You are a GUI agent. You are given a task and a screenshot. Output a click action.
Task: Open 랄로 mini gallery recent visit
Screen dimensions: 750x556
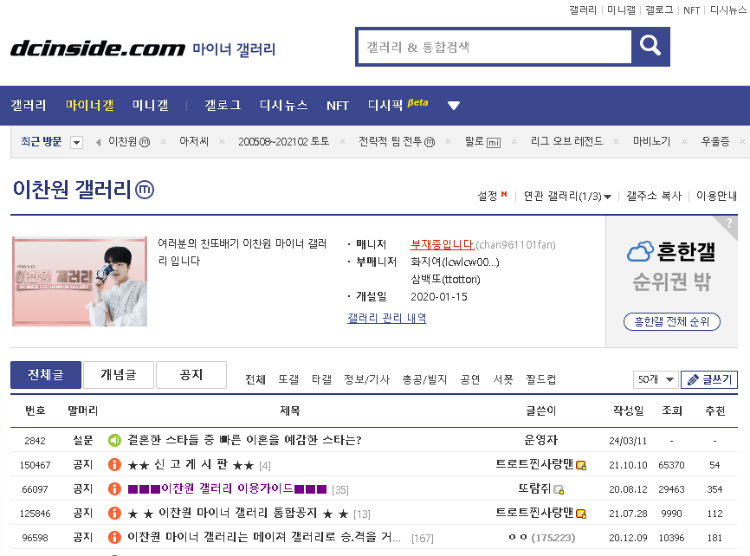482,142
